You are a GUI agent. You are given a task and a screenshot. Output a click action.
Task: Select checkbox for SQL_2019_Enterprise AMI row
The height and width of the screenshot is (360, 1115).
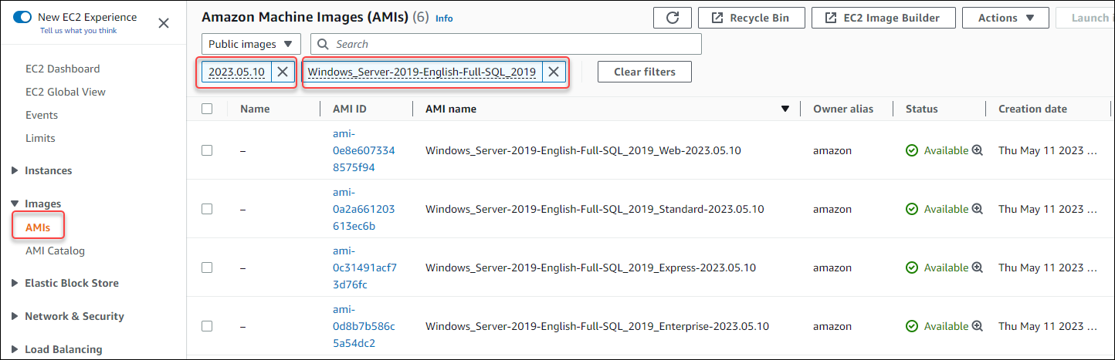pos(207,326)
